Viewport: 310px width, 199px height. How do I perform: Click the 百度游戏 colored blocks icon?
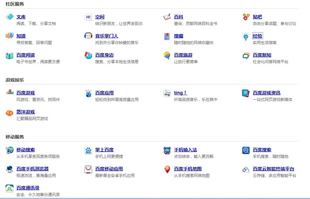coord(10,92)
